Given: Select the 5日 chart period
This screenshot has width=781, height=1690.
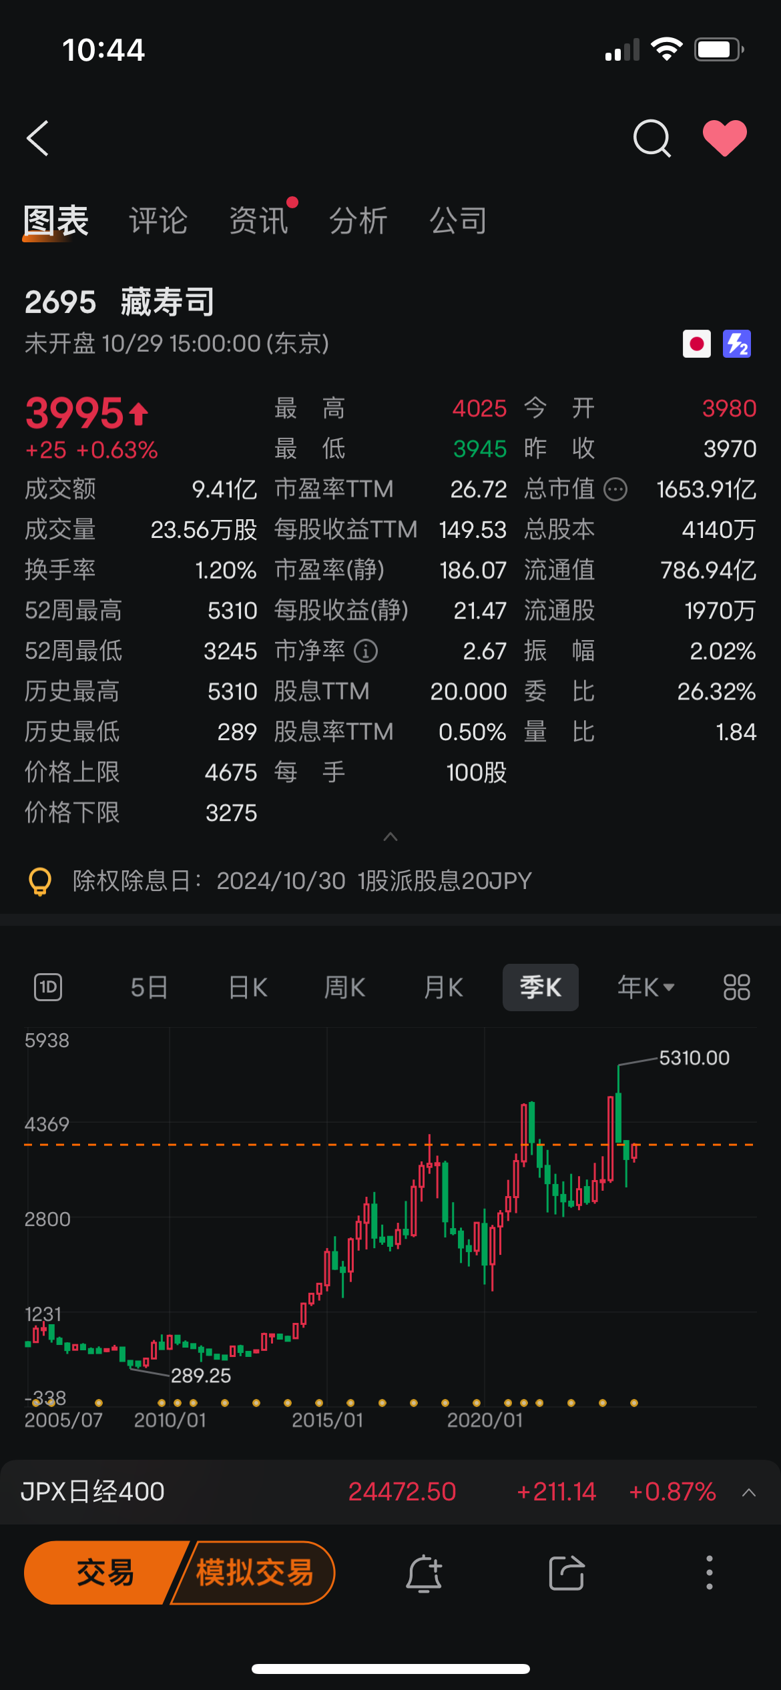Looking at the screenshot, I should point(149,987).
